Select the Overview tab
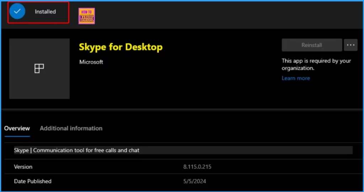 click(x=17, y=128)
